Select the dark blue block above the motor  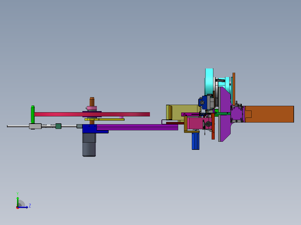pos(90,129)
